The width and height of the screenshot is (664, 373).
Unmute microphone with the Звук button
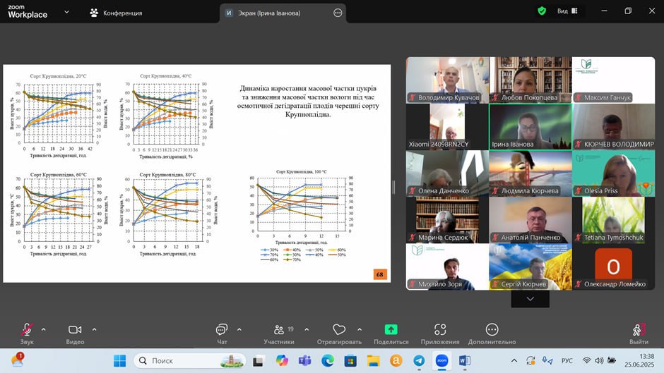[27, 330]
